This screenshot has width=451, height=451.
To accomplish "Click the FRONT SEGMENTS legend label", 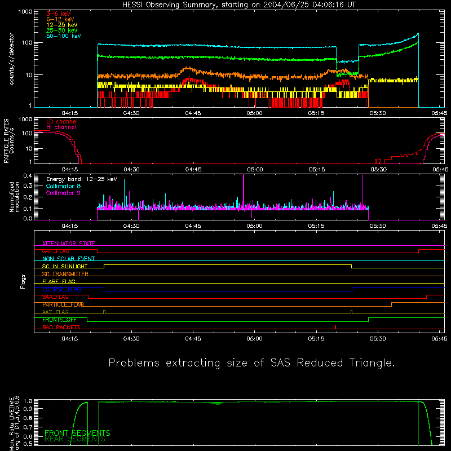I will tap(77, 433).
